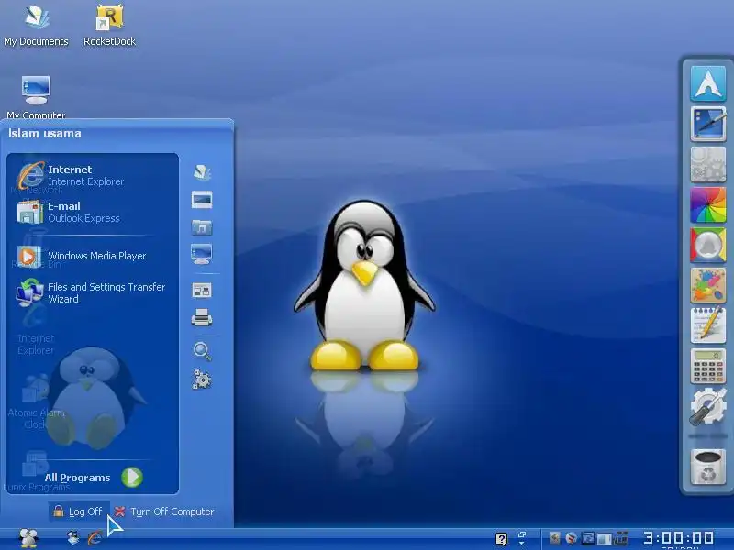
Task: Open the desktop pen icon in dock
Action: point(707,124)
